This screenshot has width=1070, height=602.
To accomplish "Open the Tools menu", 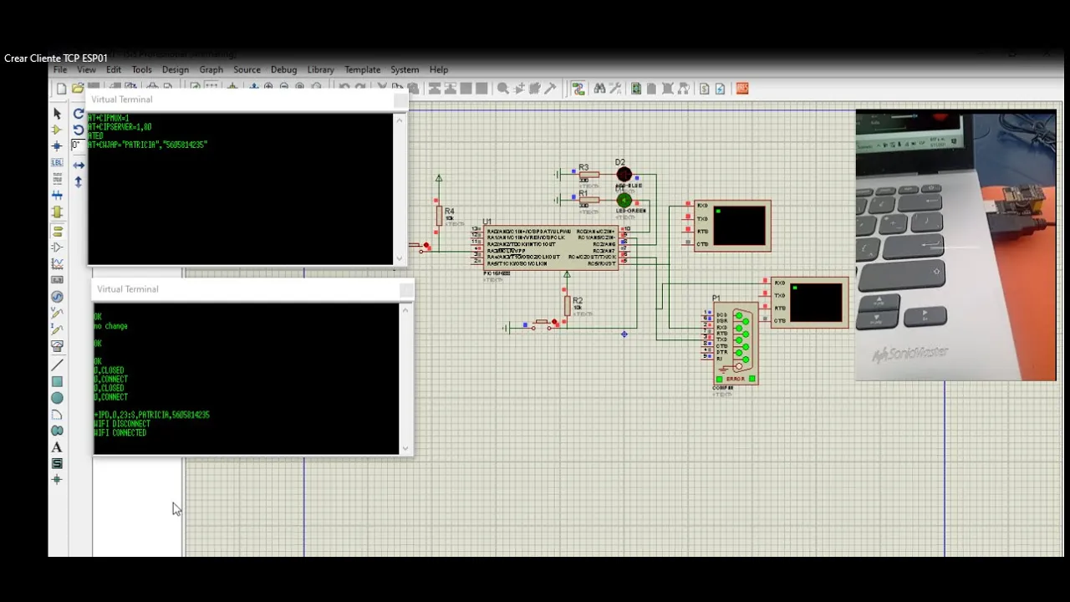I will pyautogui.click(x=141, y=69).
